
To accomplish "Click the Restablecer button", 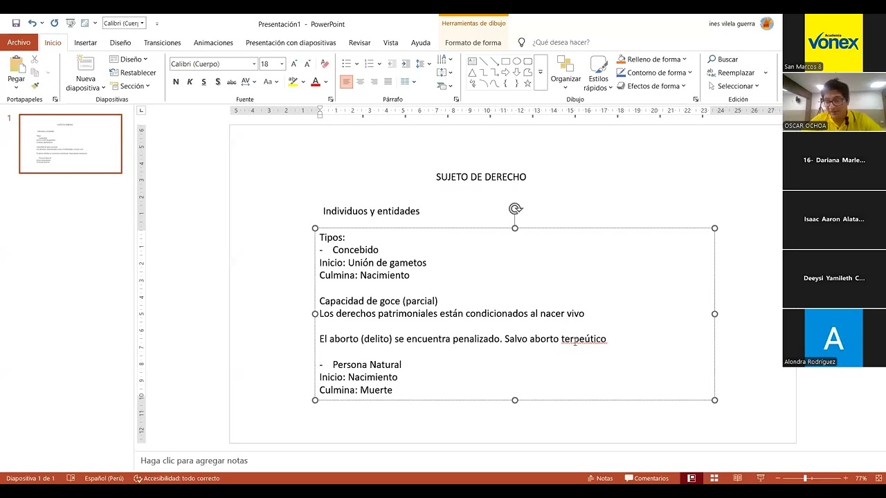I will coord(132,73).
